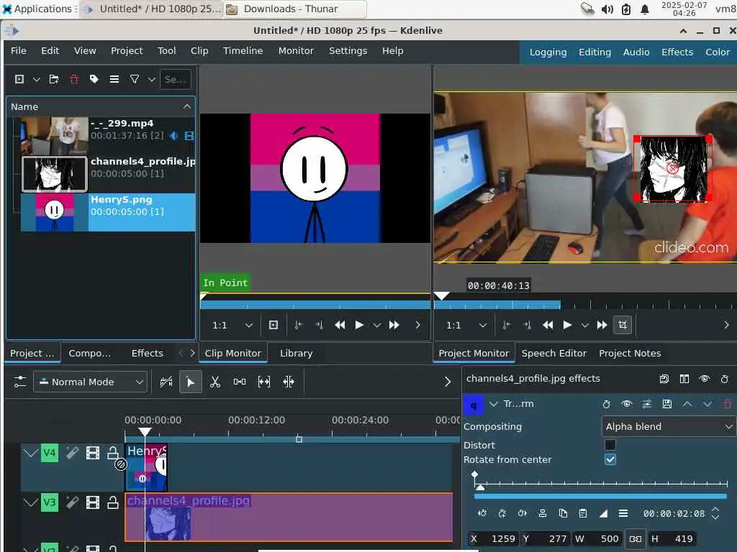
Task: Set zone out on Clip Monitor
Action: click(319, 325)
